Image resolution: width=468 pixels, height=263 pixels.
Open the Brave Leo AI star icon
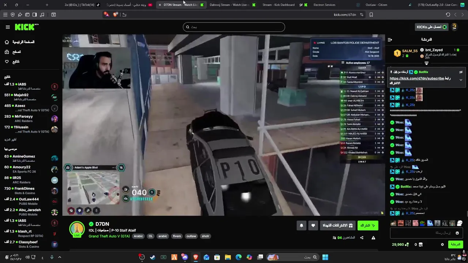coord(20,15)
